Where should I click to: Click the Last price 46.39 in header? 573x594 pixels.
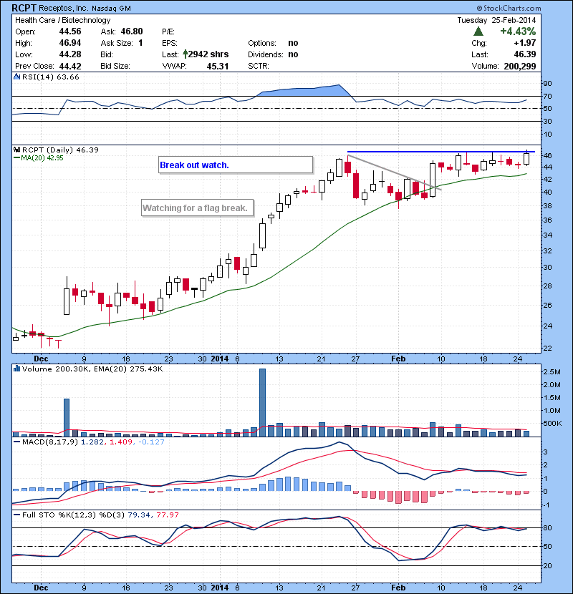click(525, 54)
